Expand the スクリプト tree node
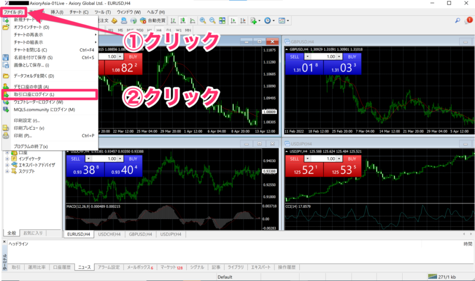Image resolution: width=475 pixels, height=281 pixels. pos(7,171)
